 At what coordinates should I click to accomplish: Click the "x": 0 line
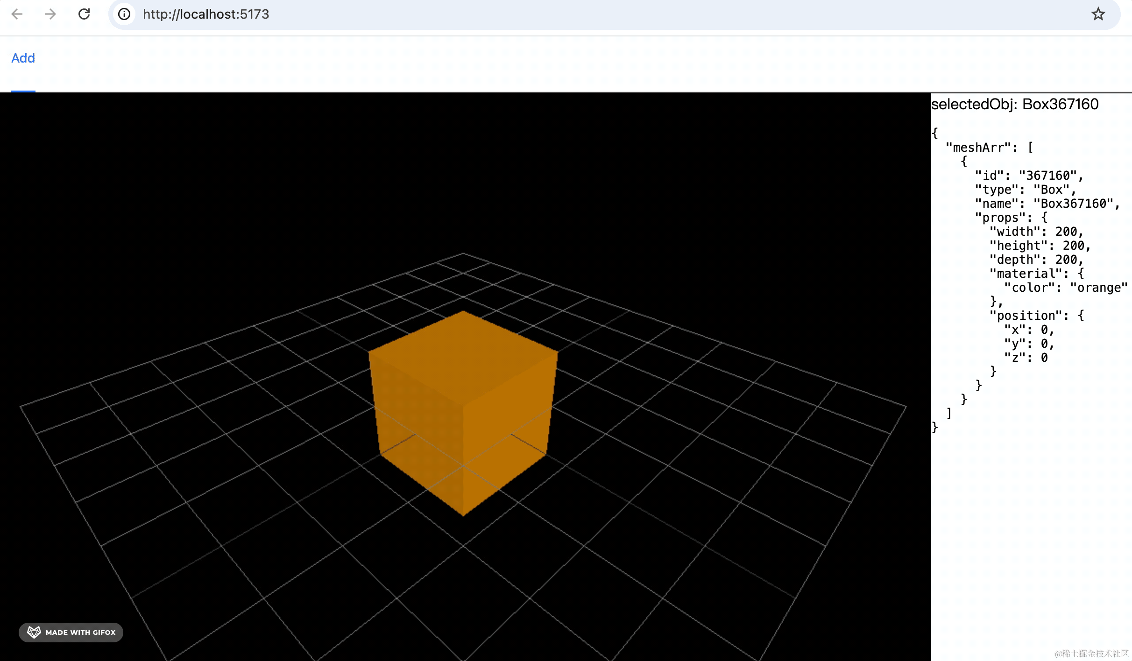pos(1029,330)
